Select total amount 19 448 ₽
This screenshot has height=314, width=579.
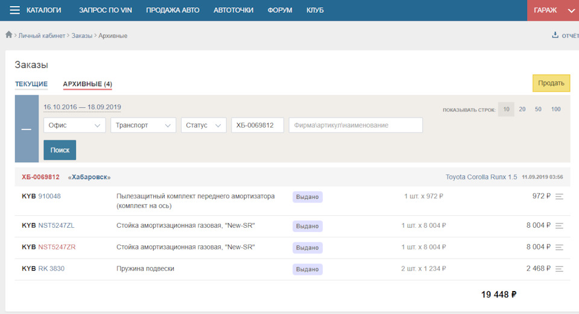[499, 295]
